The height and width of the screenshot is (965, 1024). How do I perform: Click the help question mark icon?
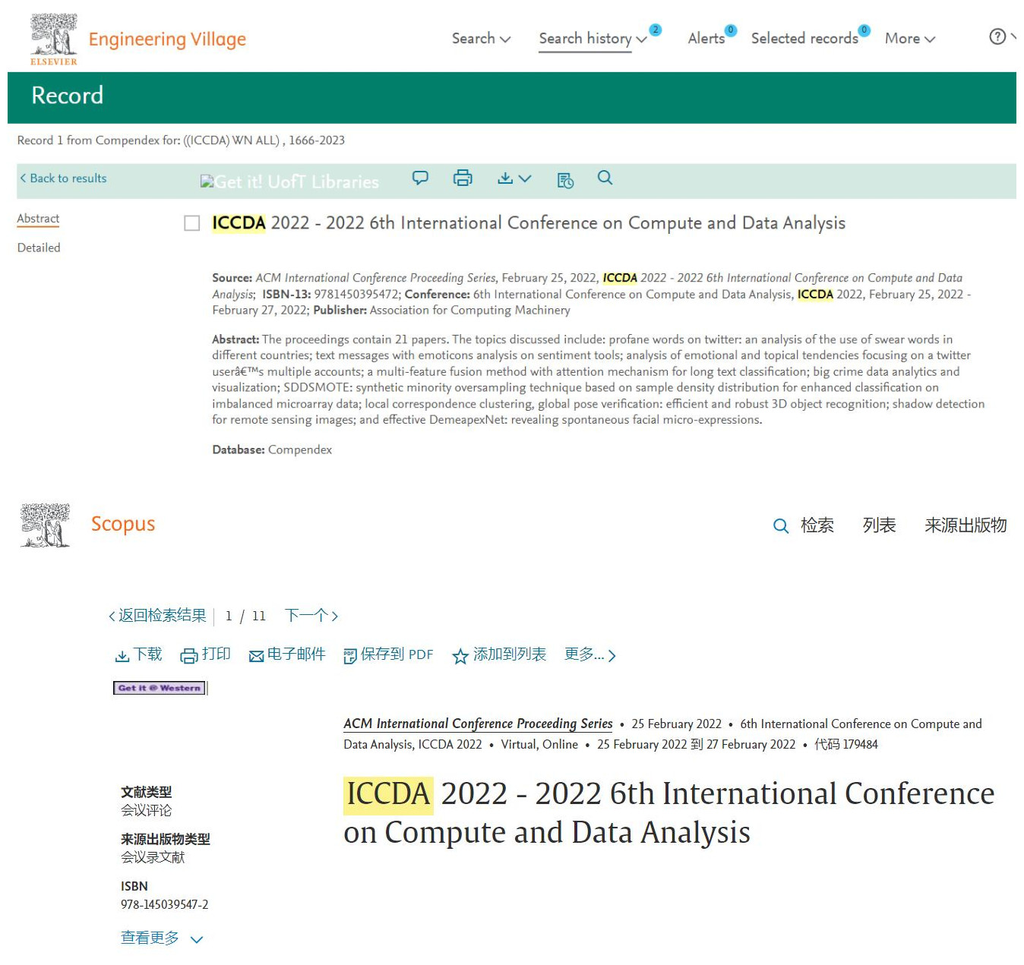[x=997, y=36]
